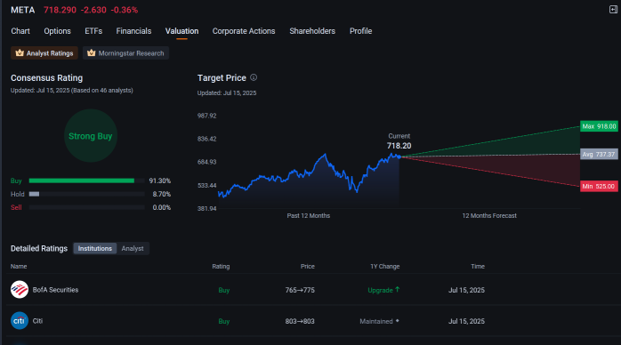Select the Morningstar Research section
This screenshot has width=621, height=345.
(126, 53)
